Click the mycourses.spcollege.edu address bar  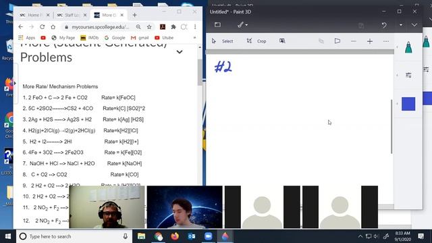click(101, 27)
